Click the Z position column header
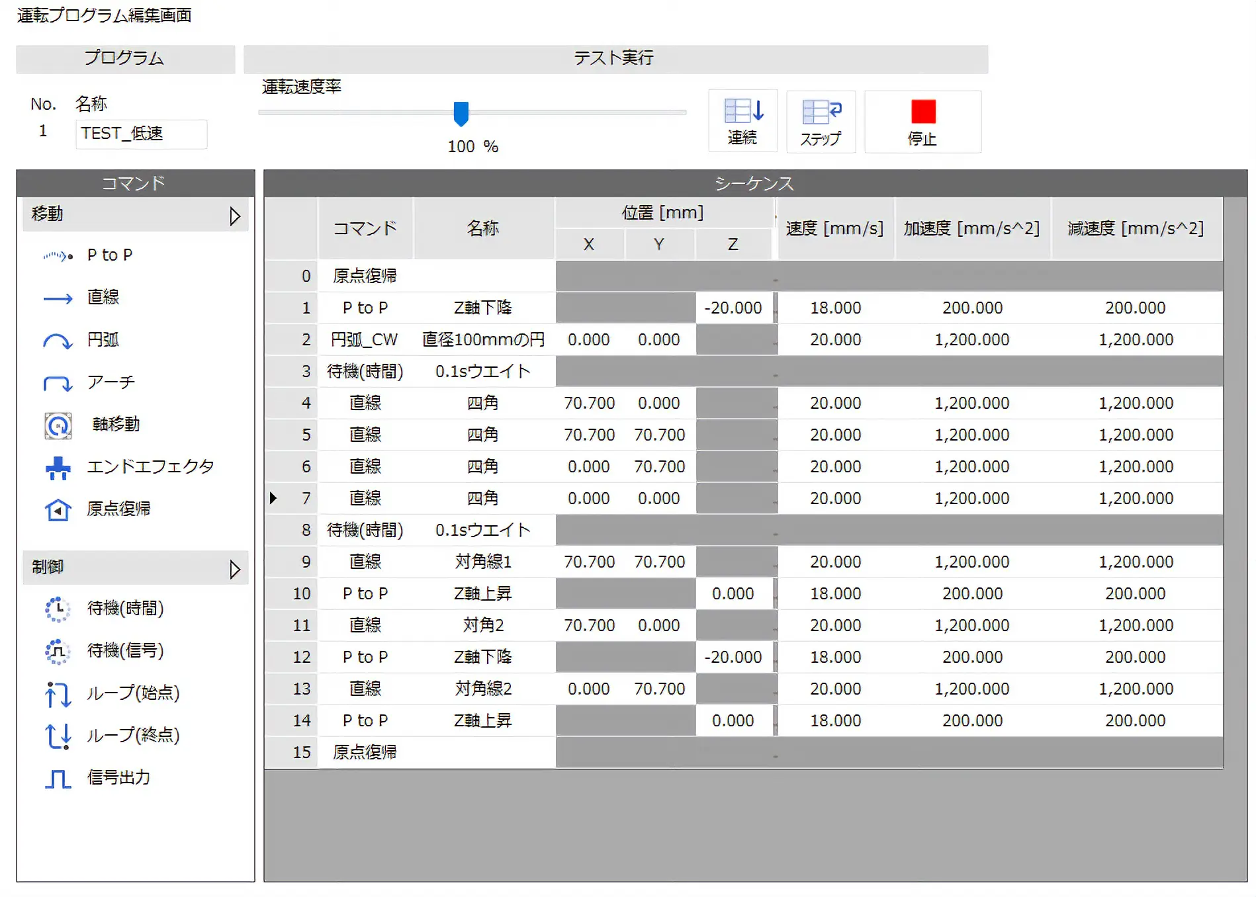This screenshot has height=897, width=1256. [x=733, y=244]
